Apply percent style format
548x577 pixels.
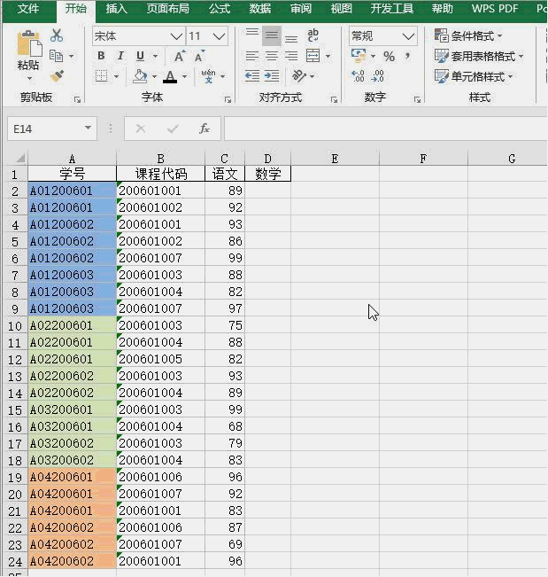(389, 57)
